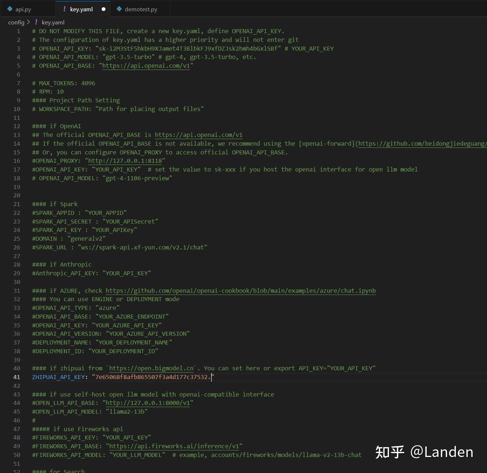
Task: Click the config breadcrumb folder
Action: [x=16, y=22]
